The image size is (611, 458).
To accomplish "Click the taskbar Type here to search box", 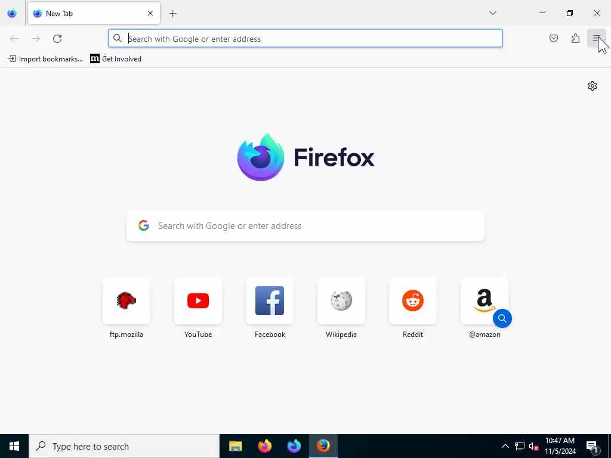I will pyautogui.click(x=124, y=446).
